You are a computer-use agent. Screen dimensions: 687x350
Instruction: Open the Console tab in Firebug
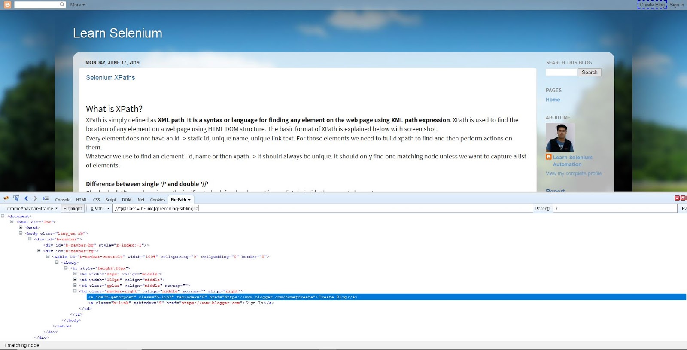(63, 200)
